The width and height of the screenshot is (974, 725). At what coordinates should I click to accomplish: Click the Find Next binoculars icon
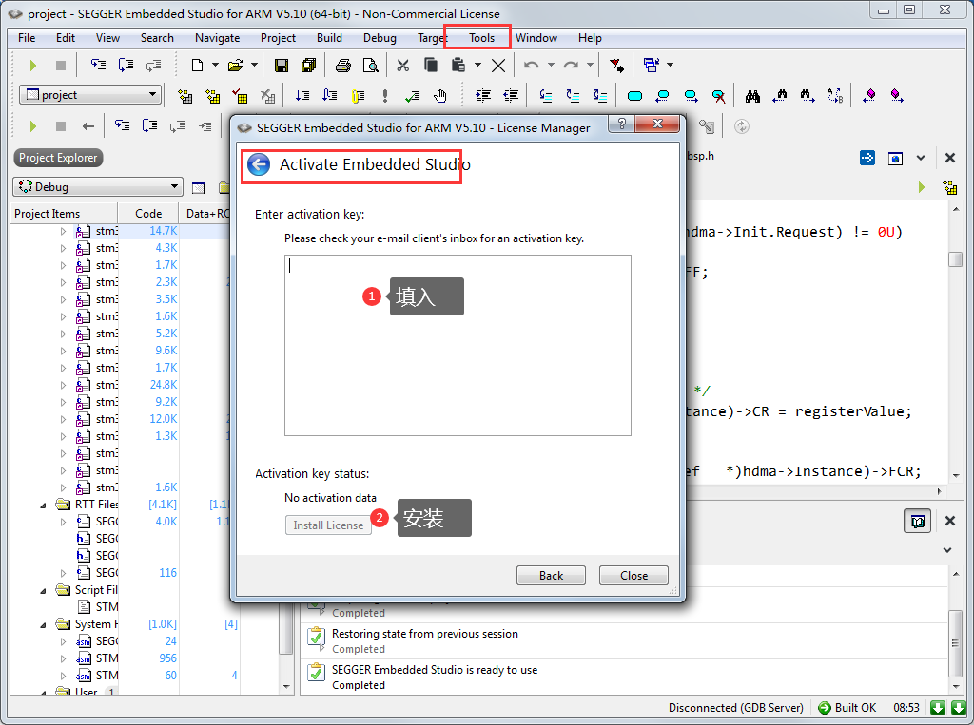[808, 96]
